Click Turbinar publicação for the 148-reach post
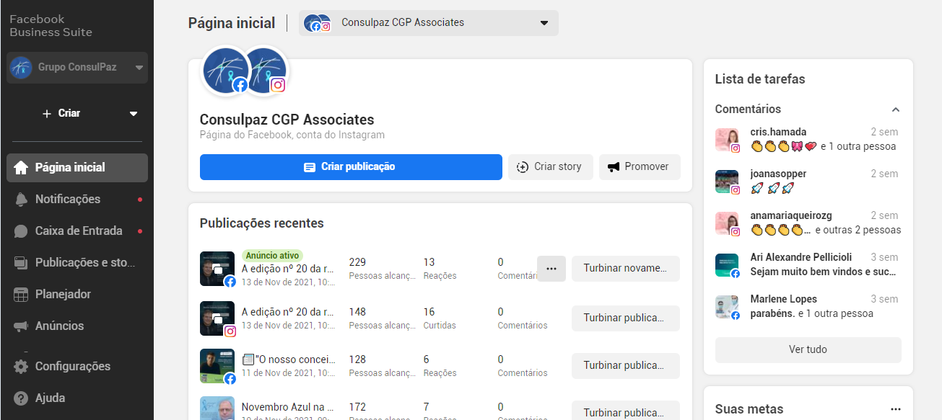The image size is (942, 420). [x=626, y=318]
